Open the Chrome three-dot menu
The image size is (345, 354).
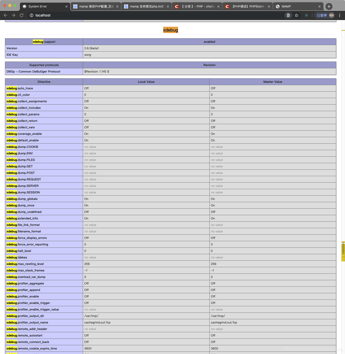click(x=339, y=15)
